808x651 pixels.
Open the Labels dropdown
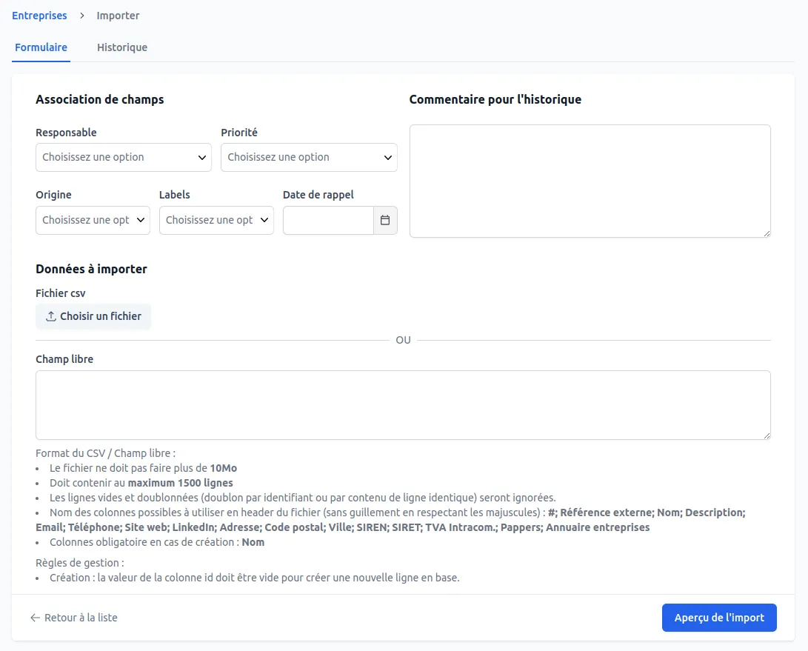[x=216, y=220]
